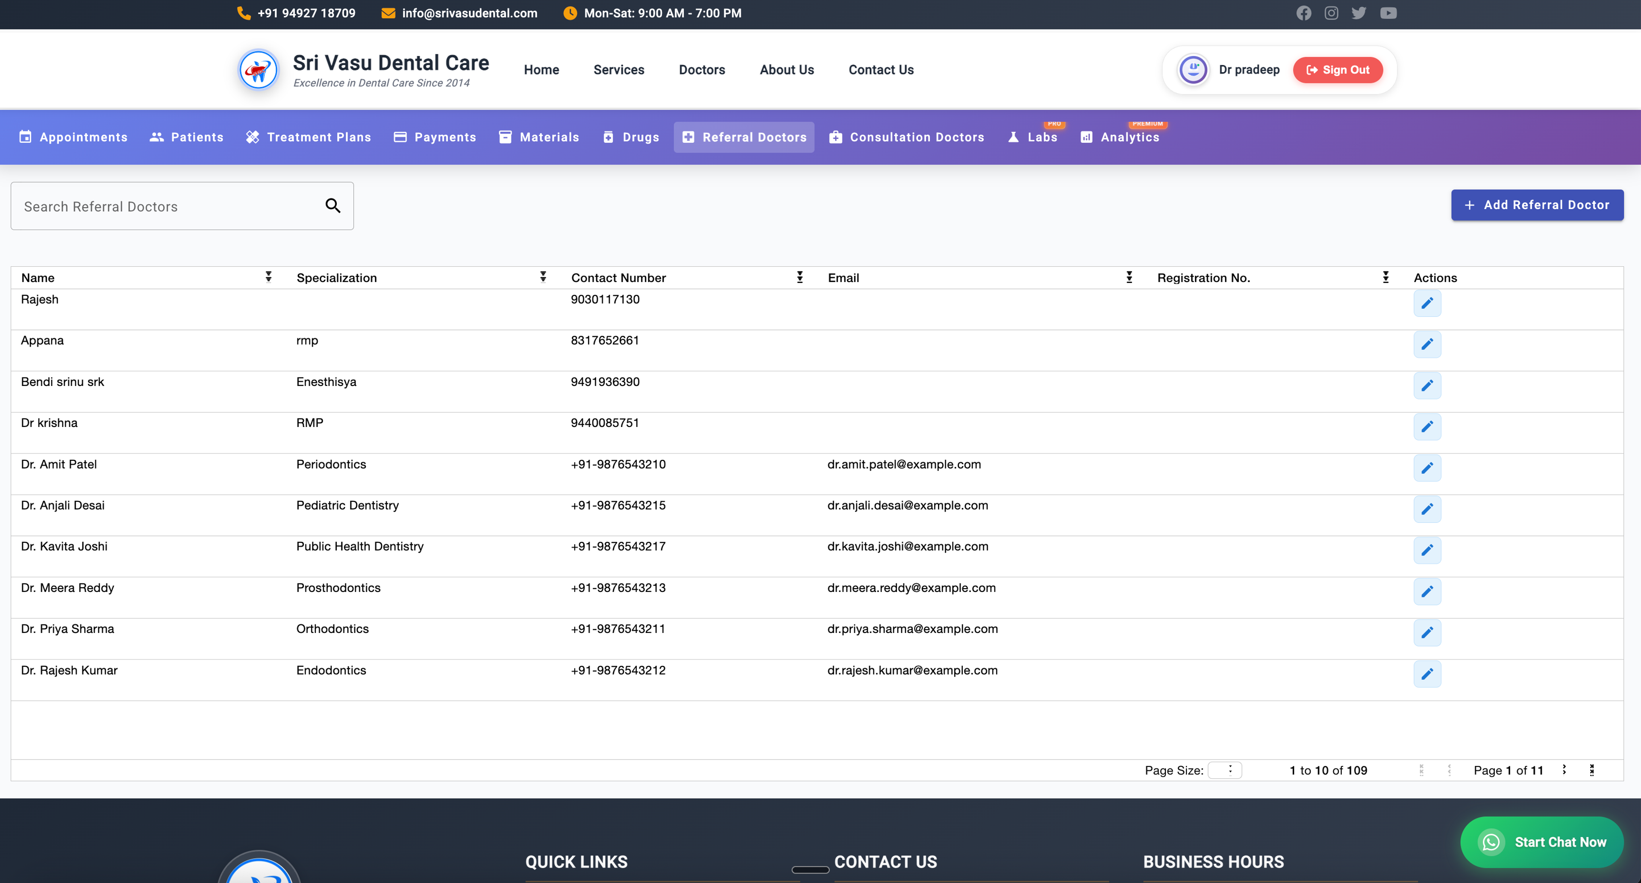1641x883 pixels.
Task: Click the search magnifier icon
Action: click(332, 206)
